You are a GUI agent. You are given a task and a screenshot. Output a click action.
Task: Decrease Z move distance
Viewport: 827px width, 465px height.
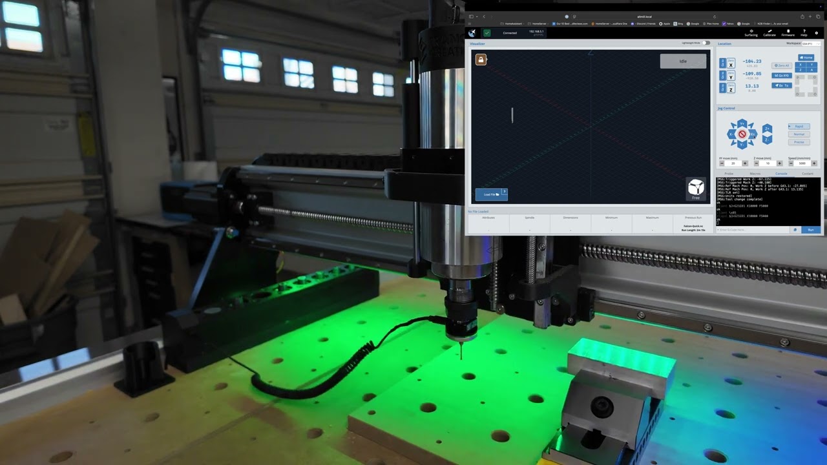[757, 163]
